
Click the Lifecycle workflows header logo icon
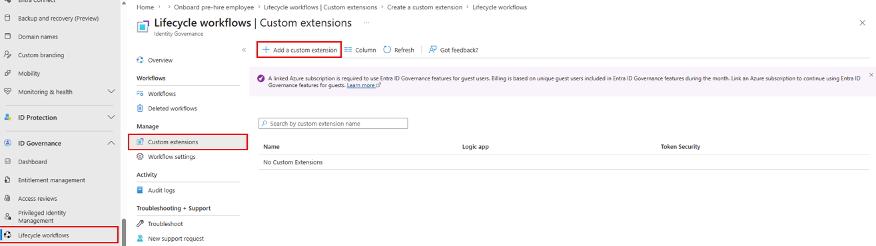coord(143,26)
